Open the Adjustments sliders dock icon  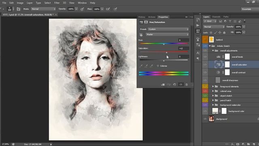(198, 45)
